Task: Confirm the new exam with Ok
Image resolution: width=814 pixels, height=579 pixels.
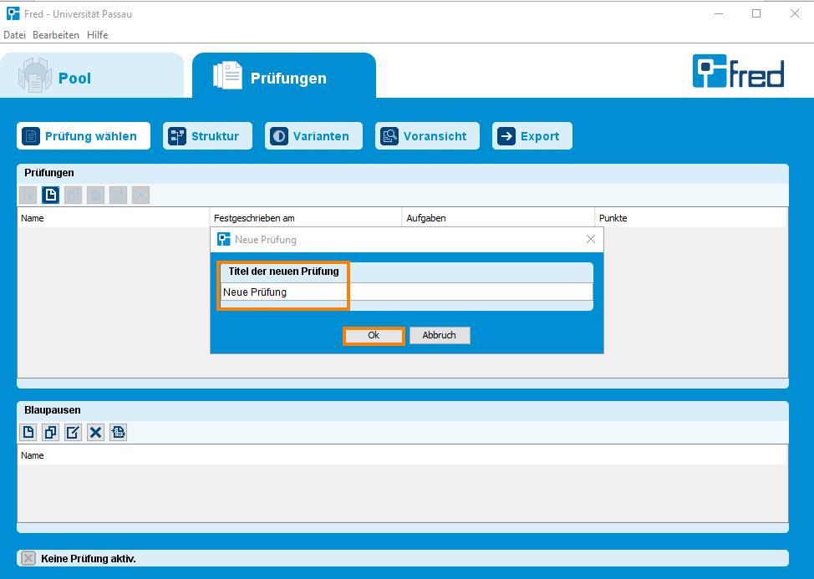Action: click(374, 336)
